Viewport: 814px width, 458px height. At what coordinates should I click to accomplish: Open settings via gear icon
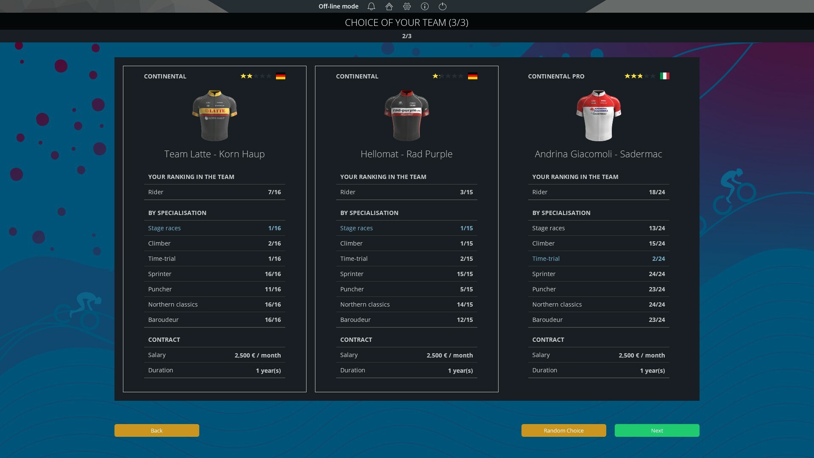407,6
